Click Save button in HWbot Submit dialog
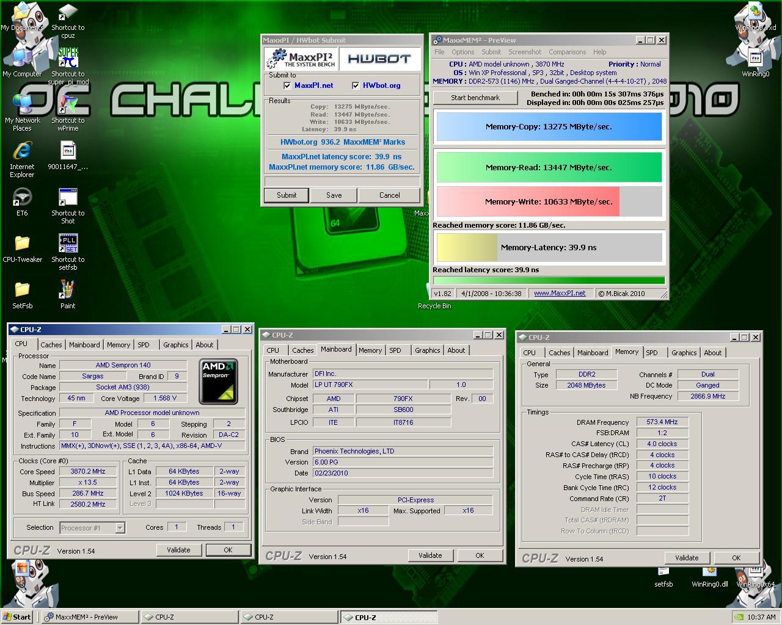This screenshot has width=782, height=625. 334,195
